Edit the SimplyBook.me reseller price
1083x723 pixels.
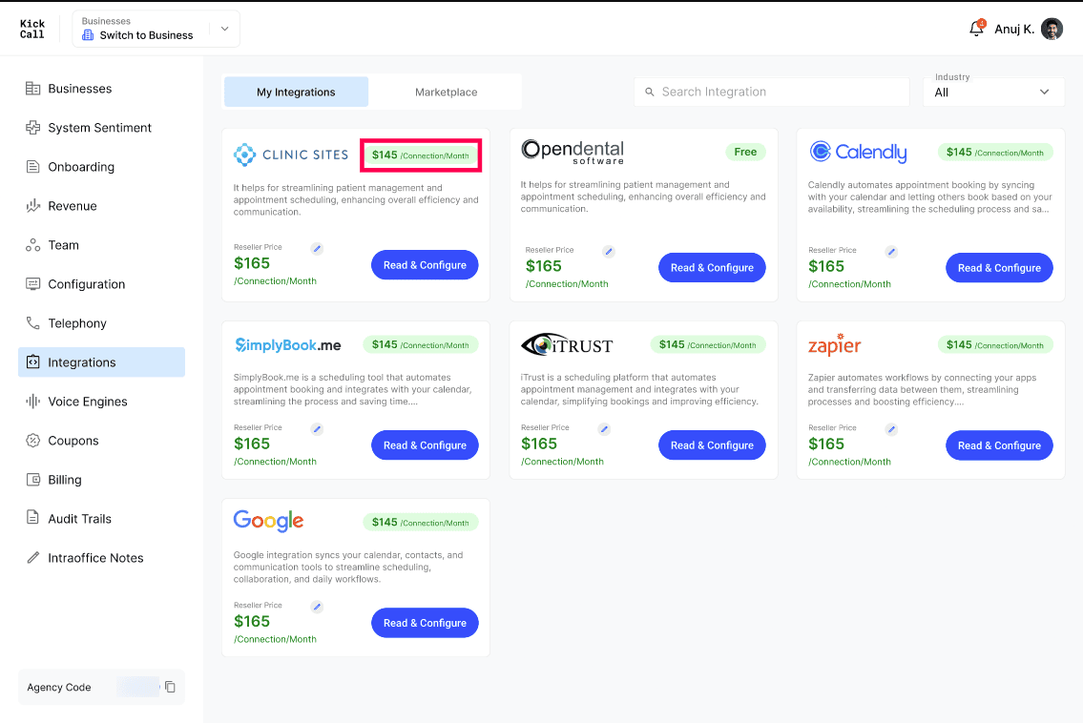317,429
